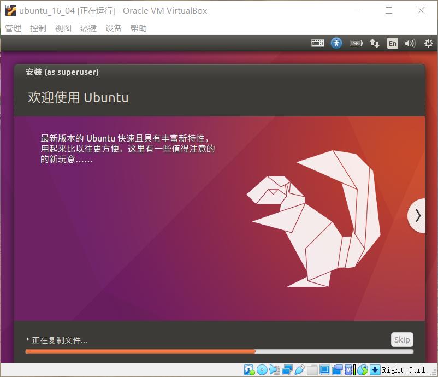Screen dimensions: 438x377
Task: Open the 视图 menu
Action: 63,28
